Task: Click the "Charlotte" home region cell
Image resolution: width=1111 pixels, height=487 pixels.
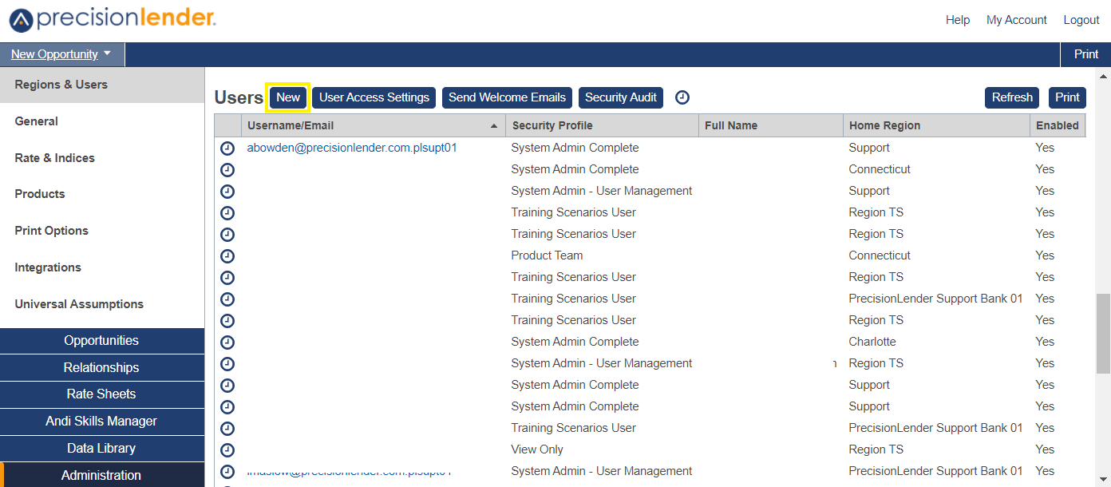Action: click(872, 342)
